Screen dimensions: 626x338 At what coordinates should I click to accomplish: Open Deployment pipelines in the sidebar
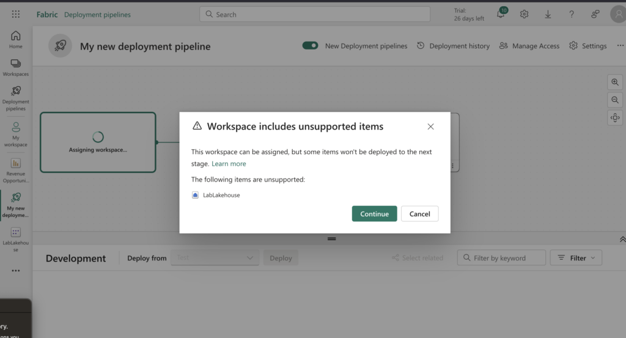pos(15,98)
